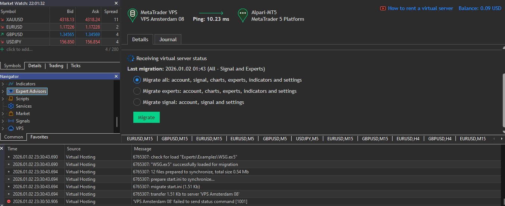Expand the Market tree node
Image resolution: width=505 pixels, height=206 pixels.
coord(3,114)
